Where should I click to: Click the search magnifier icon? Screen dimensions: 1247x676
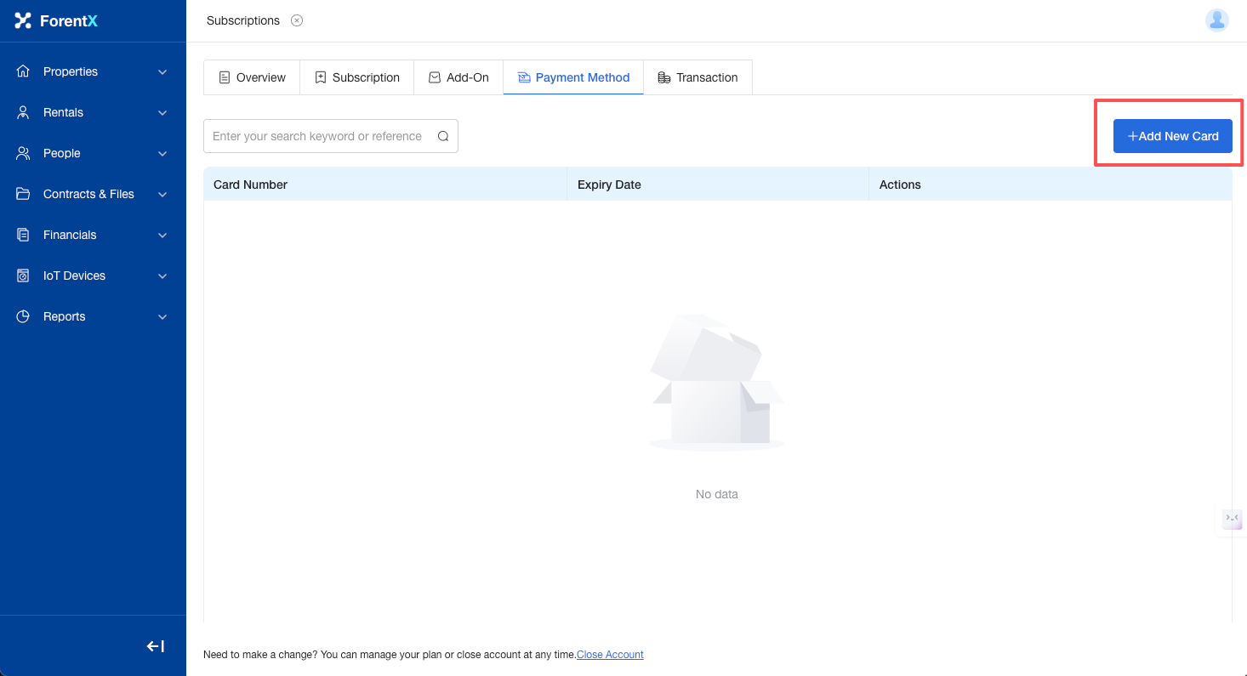coord(443,136)
